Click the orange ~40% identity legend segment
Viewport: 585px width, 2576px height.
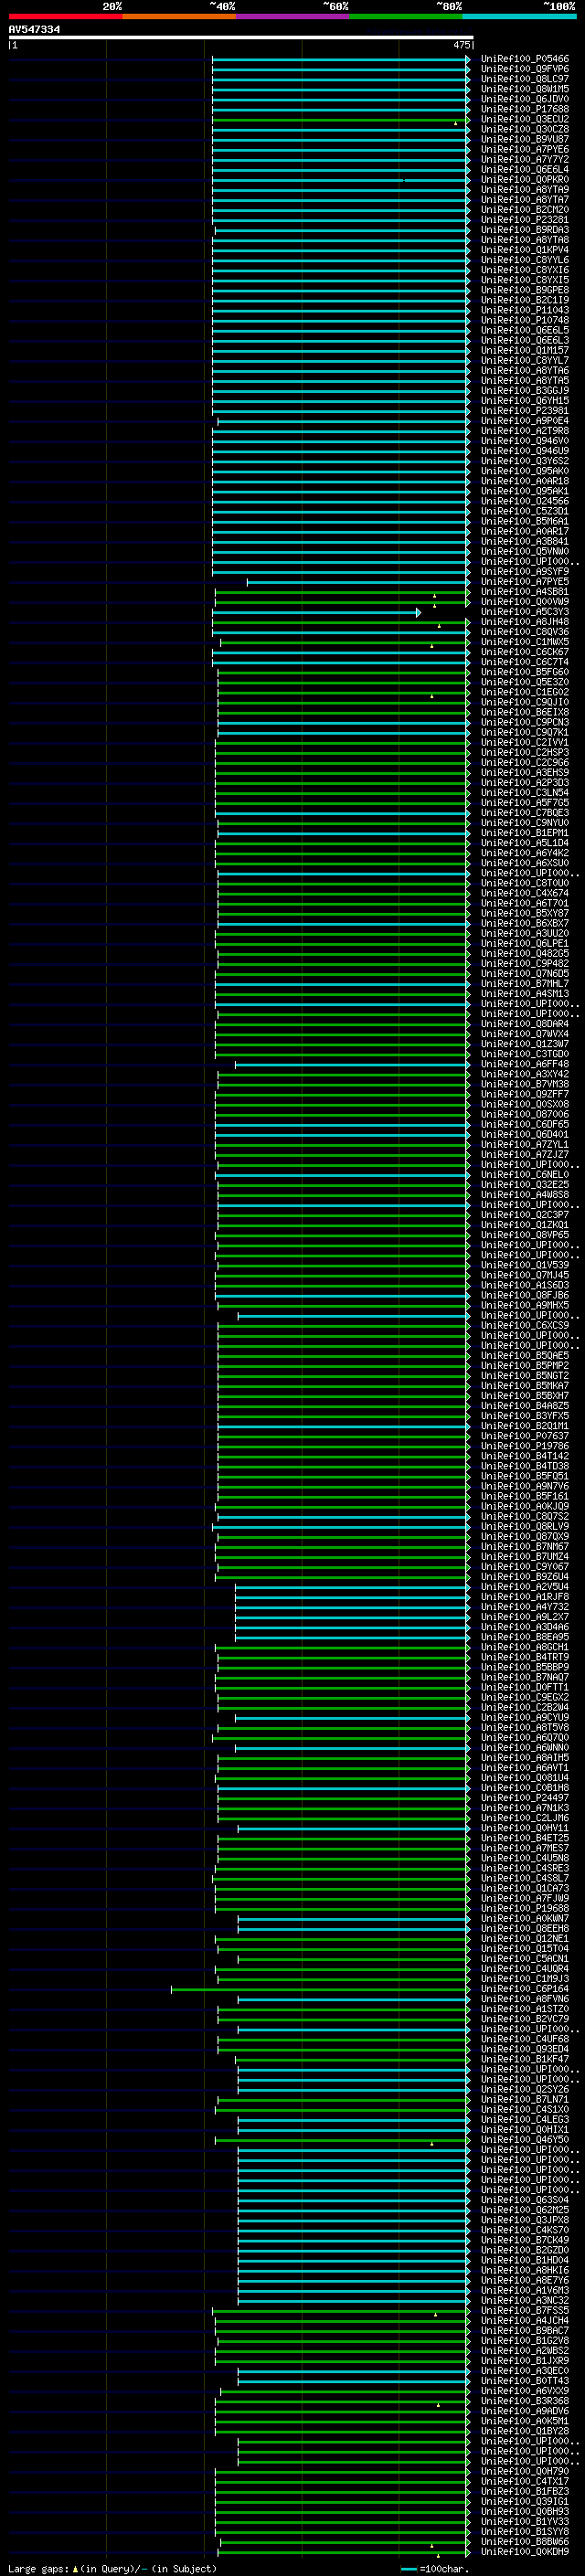point(179,16)
